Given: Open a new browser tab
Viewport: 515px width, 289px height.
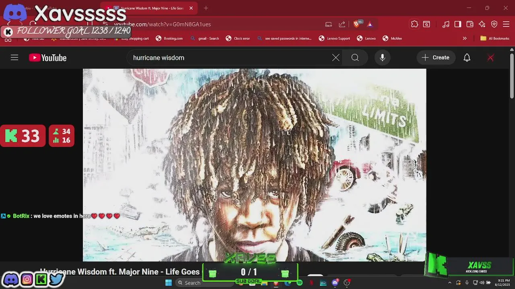Looking at the screenshot, I should 206,8.
